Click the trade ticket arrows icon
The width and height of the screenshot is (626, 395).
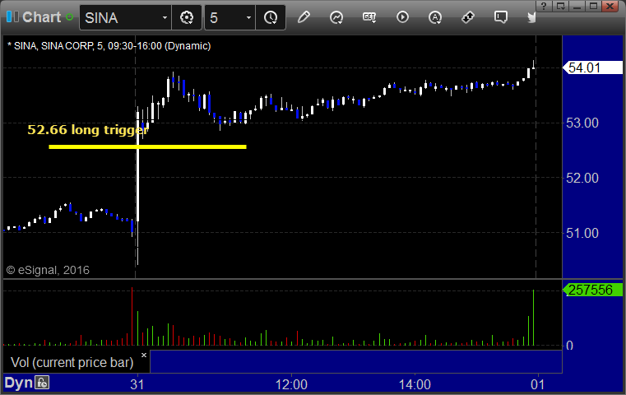[468, 17]
